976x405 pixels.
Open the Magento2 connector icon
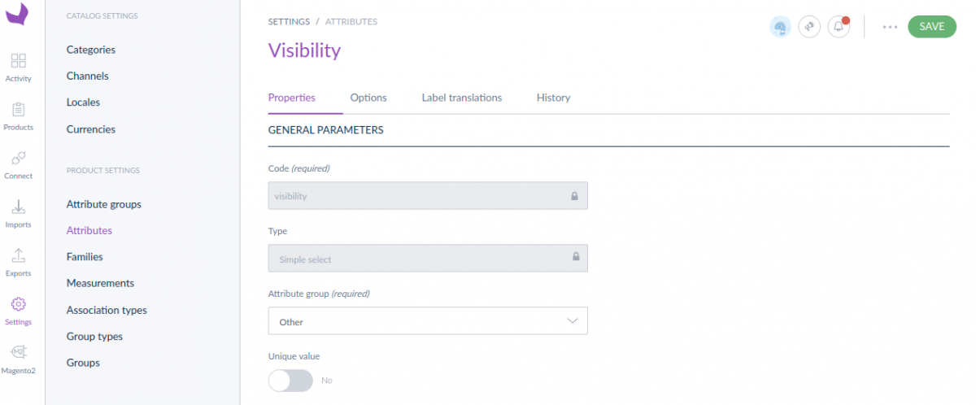pyautogui.click(x=18, y=354)
